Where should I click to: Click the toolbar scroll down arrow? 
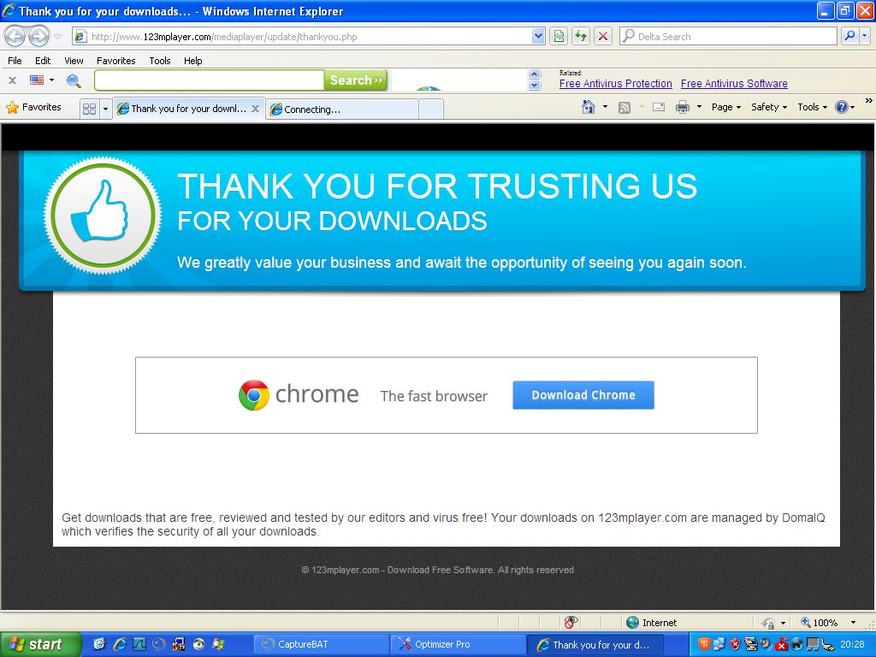click(x=535, y=86)
